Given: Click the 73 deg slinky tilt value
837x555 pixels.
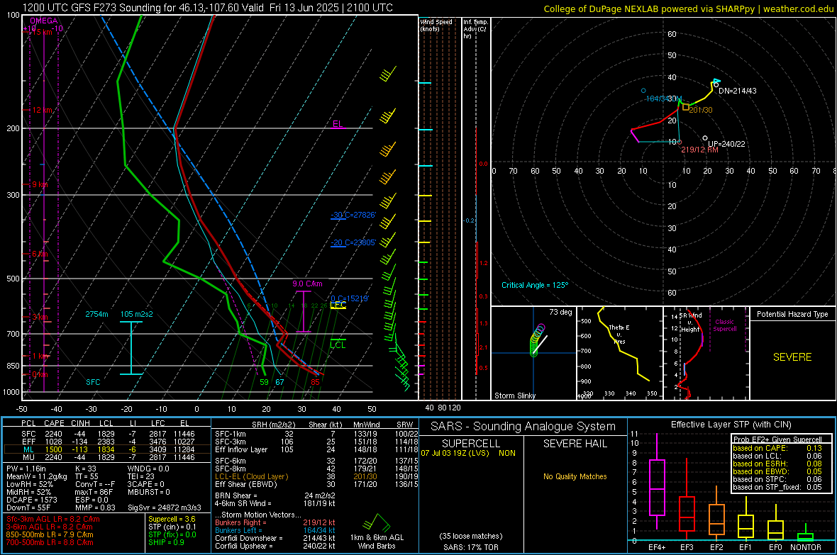Looking at the screenshot, I should click(x=560, y=312).
